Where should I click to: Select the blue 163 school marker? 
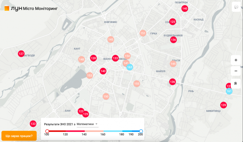point(130,67)
